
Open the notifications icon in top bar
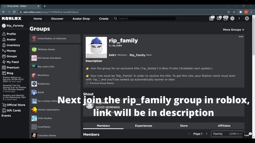click(212, 18)
